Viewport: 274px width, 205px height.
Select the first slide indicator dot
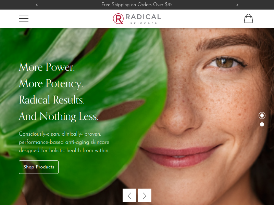[262, 115]
